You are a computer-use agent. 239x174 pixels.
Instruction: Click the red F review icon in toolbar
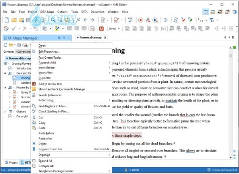coord(101,29)
